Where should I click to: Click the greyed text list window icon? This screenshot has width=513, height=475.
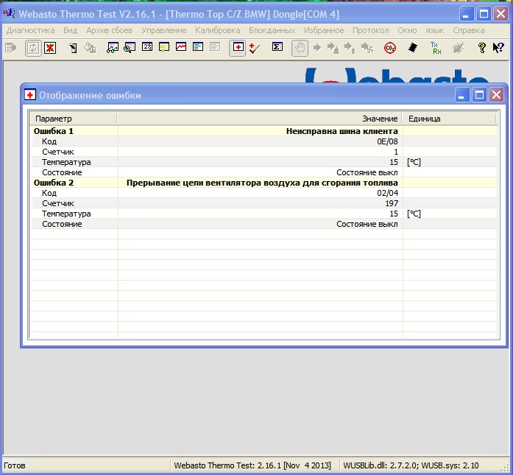click(215, 47)
